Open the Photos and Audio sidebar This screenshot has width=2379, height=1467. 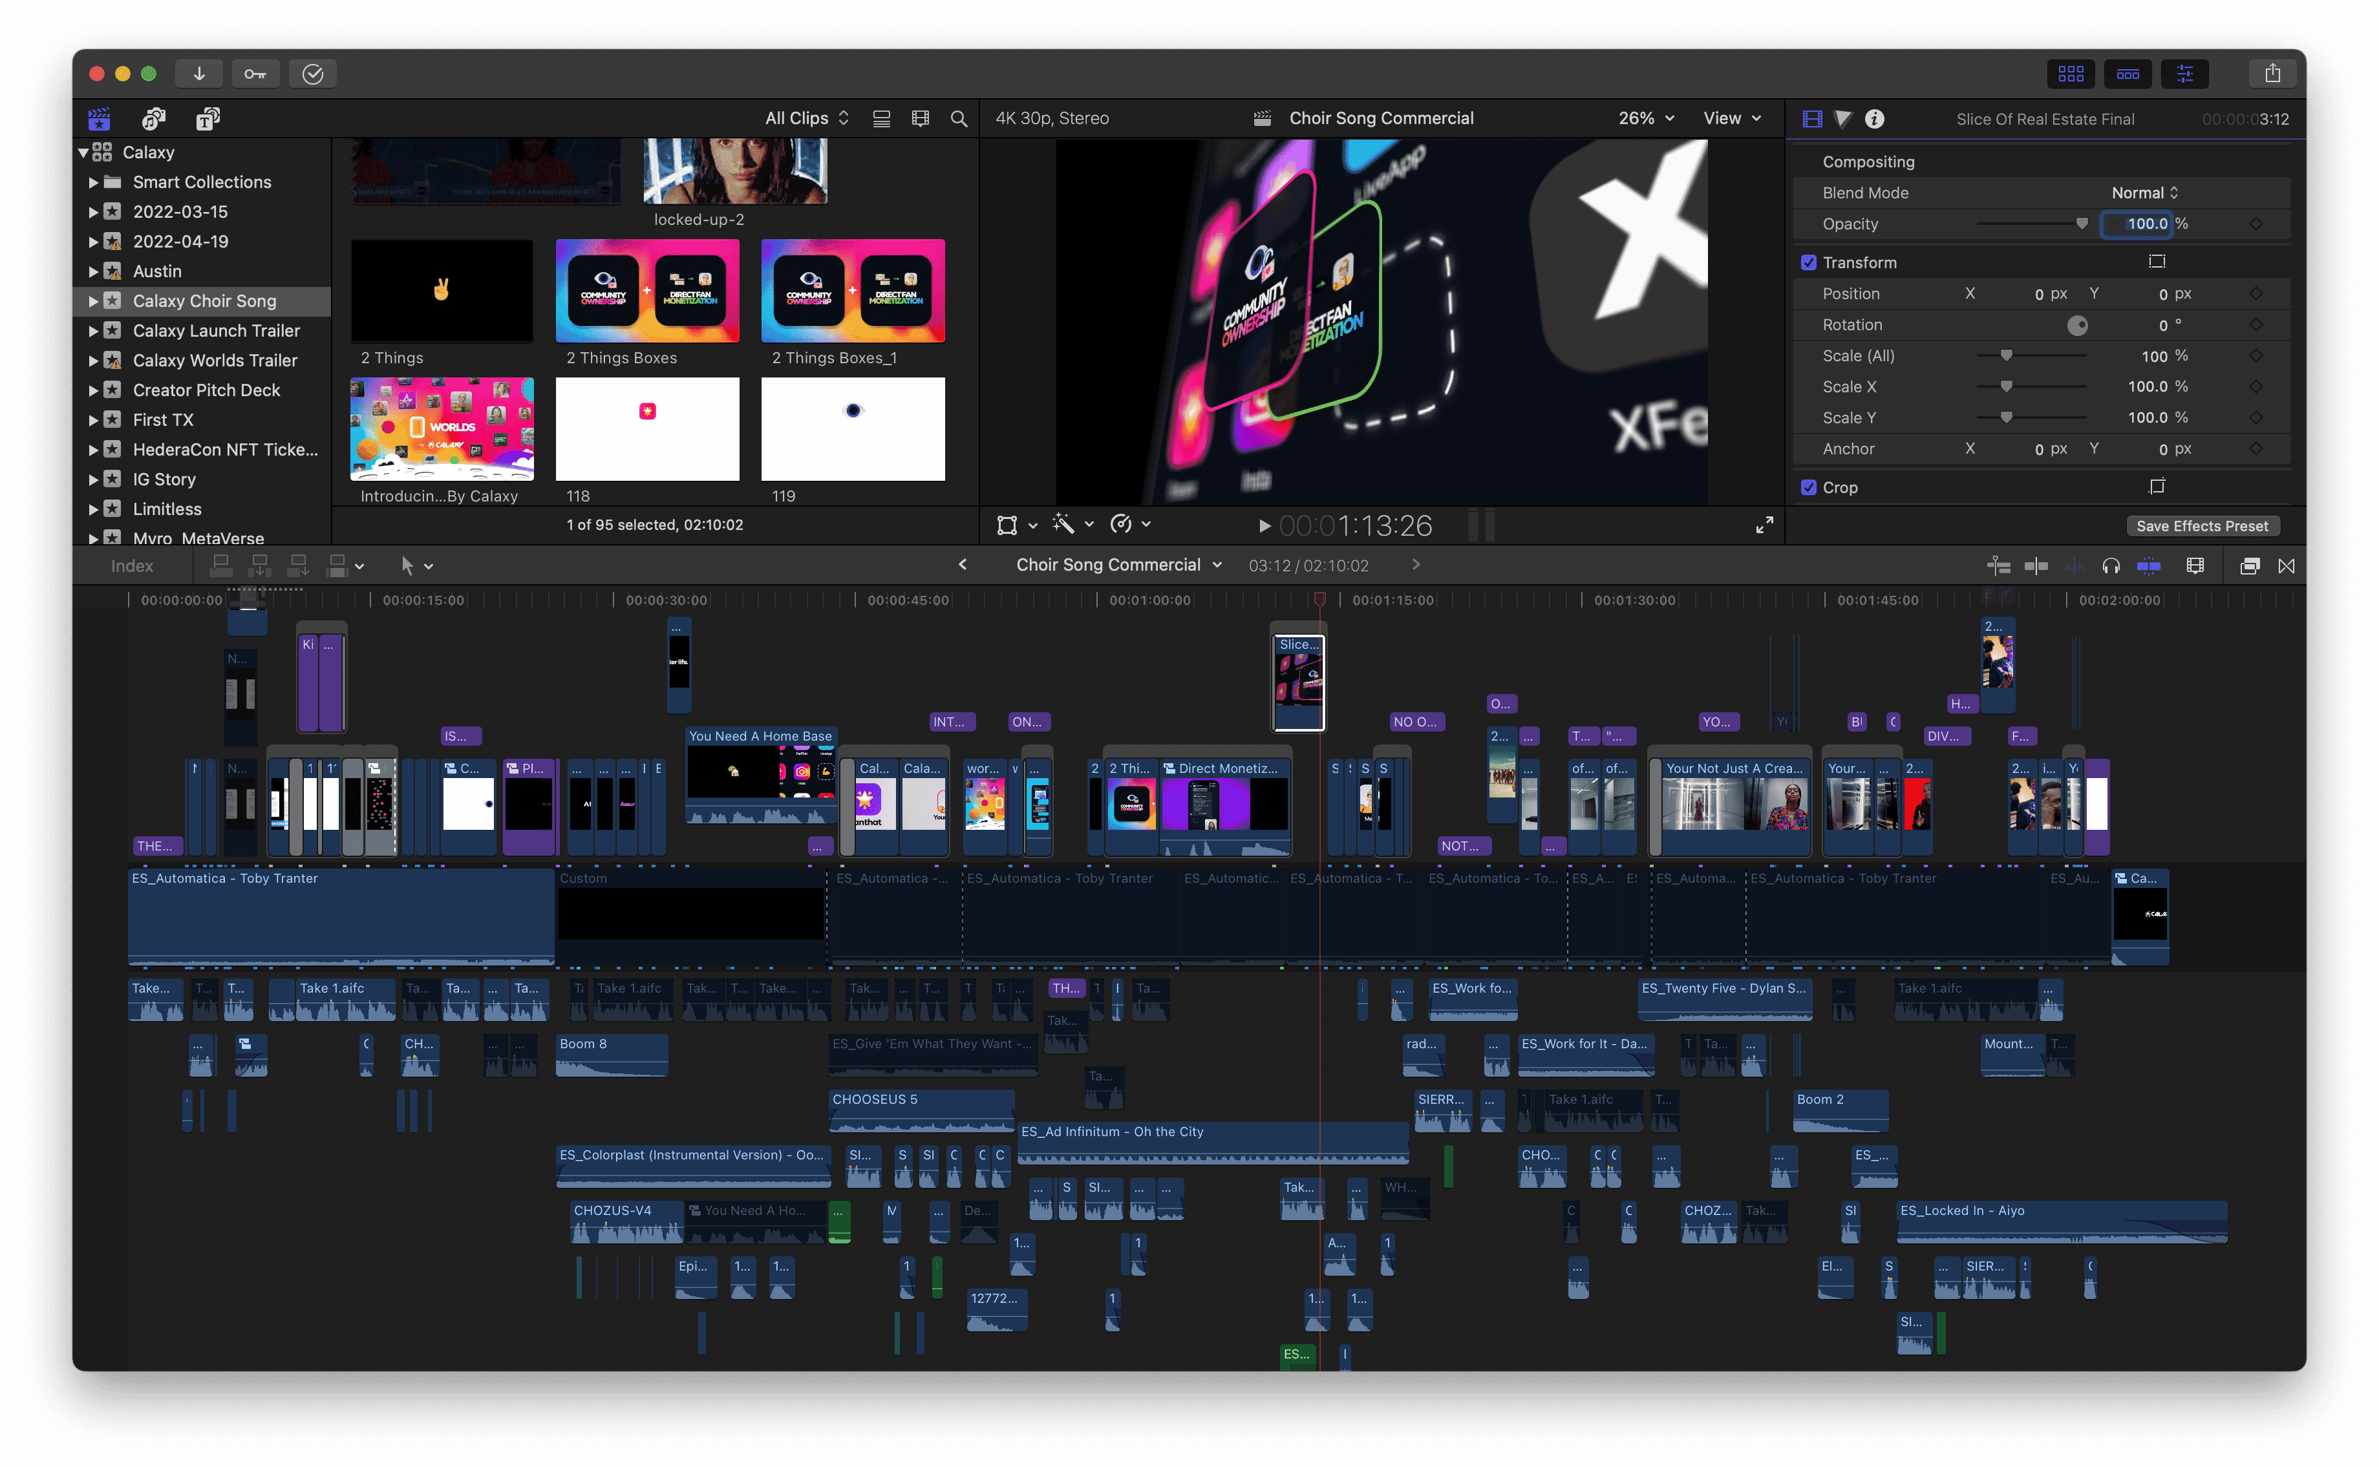pos(153,118)
